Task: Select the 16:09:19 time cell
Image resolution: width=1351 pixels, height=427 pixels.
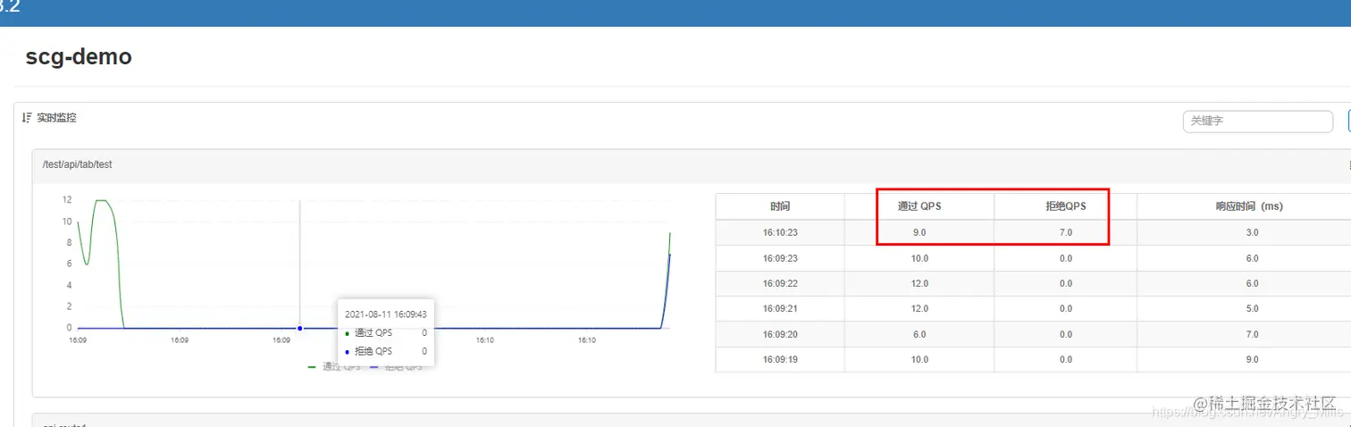Action: [780, 360]
